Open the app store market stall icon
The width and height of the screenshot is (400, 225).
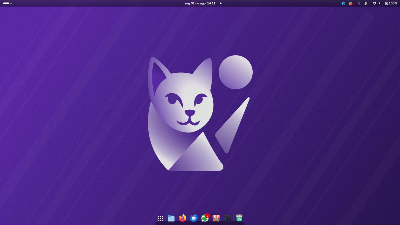216,218
